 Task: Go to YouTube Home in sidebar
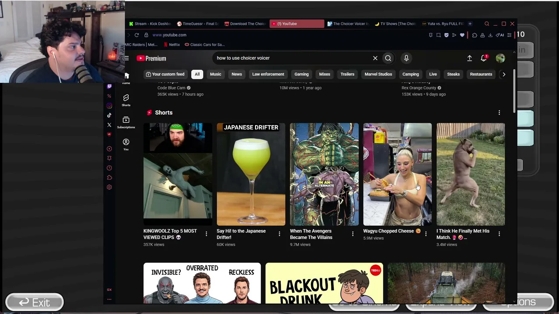point(126,78)
